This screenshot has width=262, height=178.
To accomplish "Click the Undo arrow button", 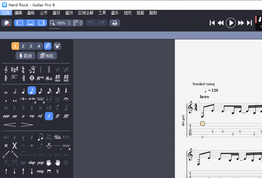I will coord(91,23).
